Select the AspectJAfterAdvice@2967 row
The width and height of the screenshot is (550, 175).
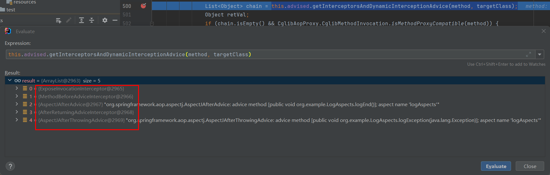[275, 104]
